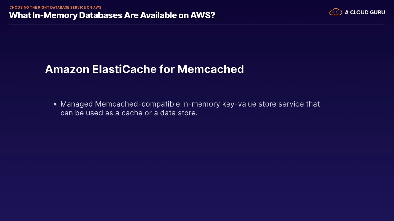Click the word "for" in the heading
Image resolution: width=394 pixels, height=221 pixels.
[x=167, y=69]
